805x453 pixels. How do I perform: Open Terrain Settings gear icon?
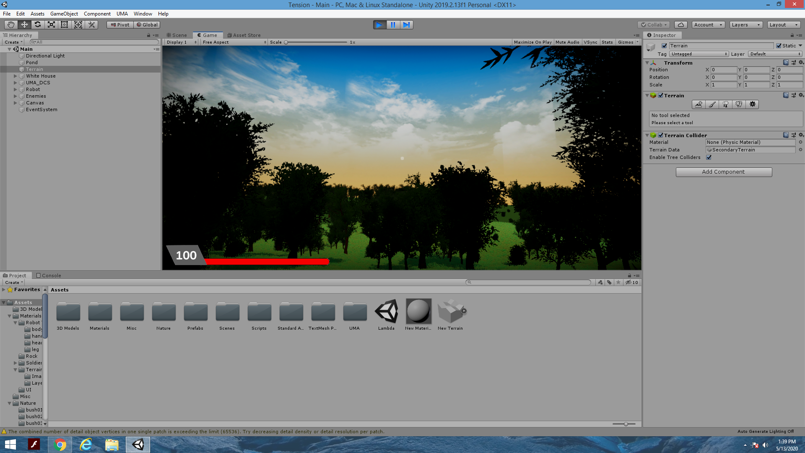753,104
